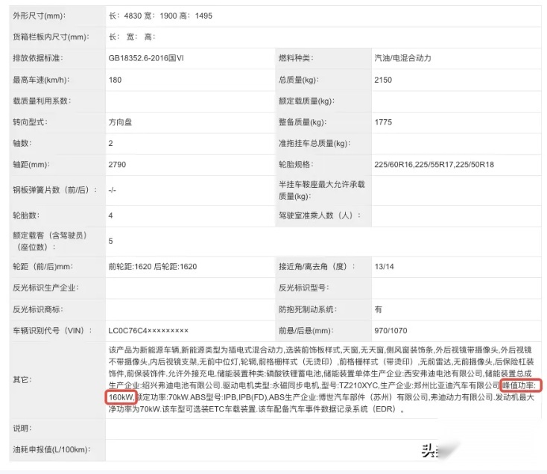
Task: Click the 防抱死制动系统 label
Action: 307,310
